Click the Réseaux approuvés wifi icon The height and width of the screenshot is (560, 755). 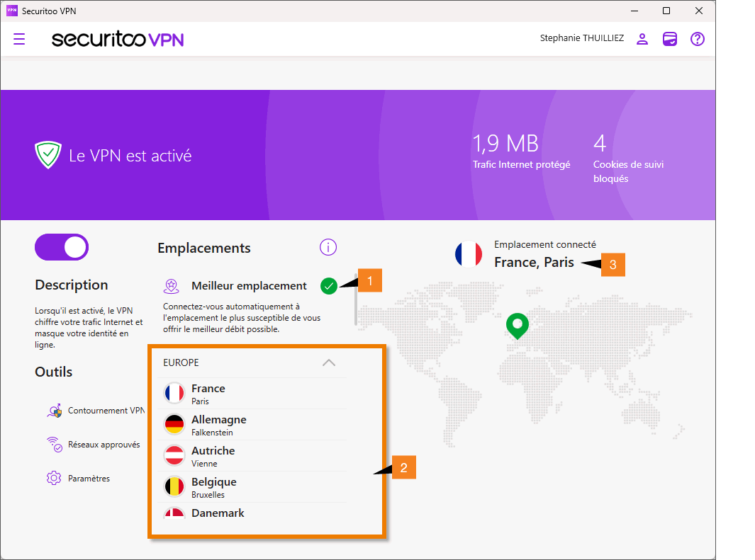[x=55, y=445]
